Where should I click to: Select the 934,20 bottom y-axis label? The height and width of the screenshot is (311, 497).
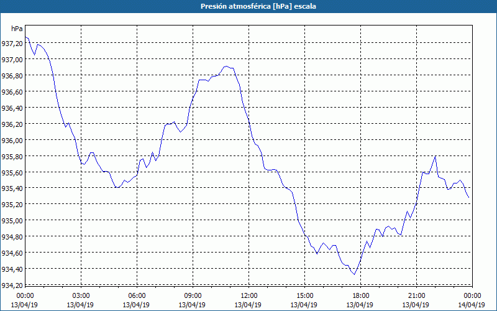pos(12,285)
